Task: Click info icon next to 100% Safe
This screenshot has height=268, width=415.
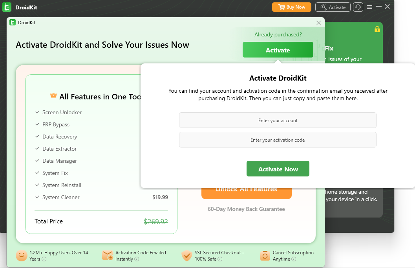Action: [220, 259]
